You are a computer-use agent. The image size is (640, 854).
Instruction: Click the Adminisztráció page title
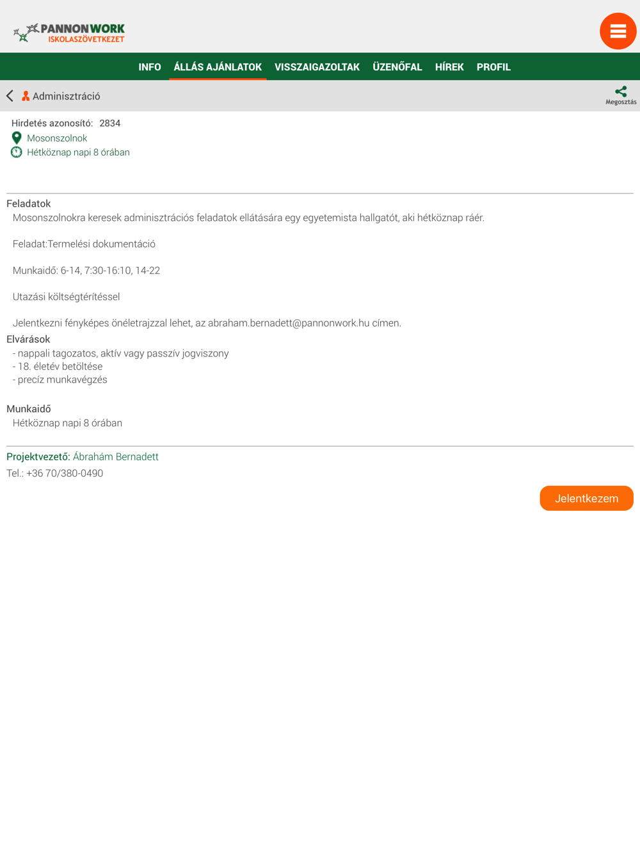[67, 96]
